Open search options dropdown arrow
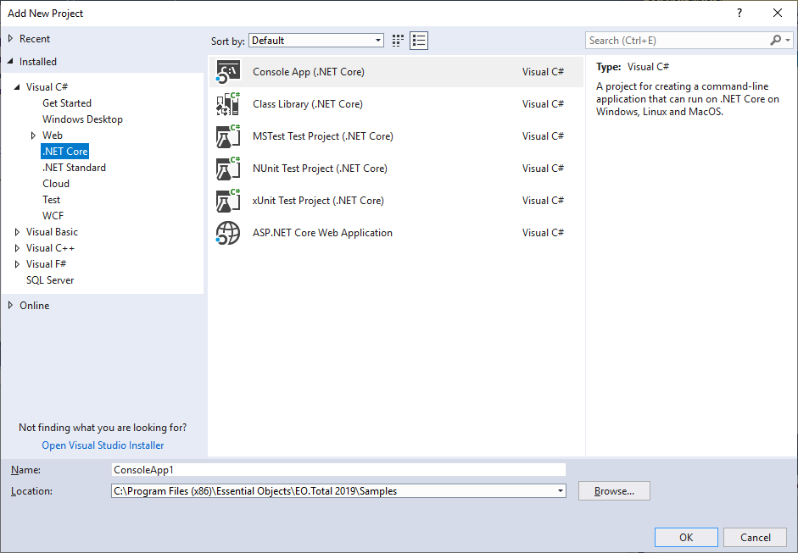Image resolution: width=798 pixels, height=553 pixels. coord(788,40)
